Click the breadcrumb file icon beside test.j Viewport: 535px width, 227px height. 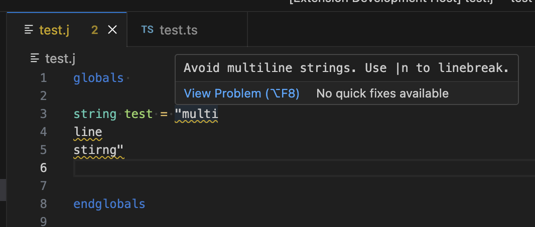[x=35, y=58]
